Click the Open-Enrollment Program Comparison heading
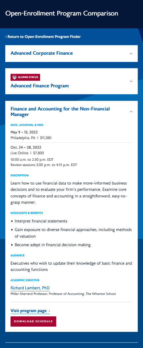The height and width of the screenshot is (348, 143). (x=61, y=13)
